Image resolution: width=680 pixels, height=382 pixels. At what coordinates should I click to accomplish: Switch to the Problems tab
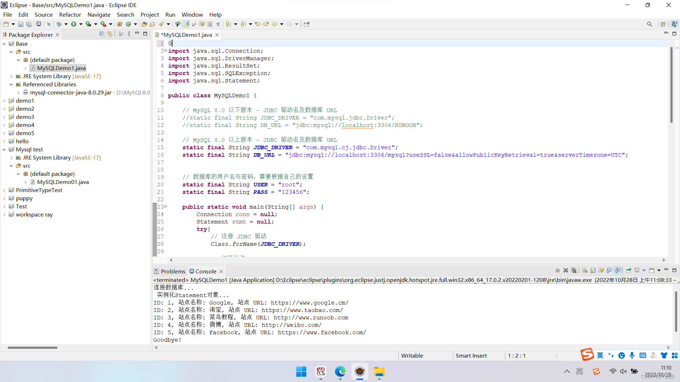click(173, 271)
